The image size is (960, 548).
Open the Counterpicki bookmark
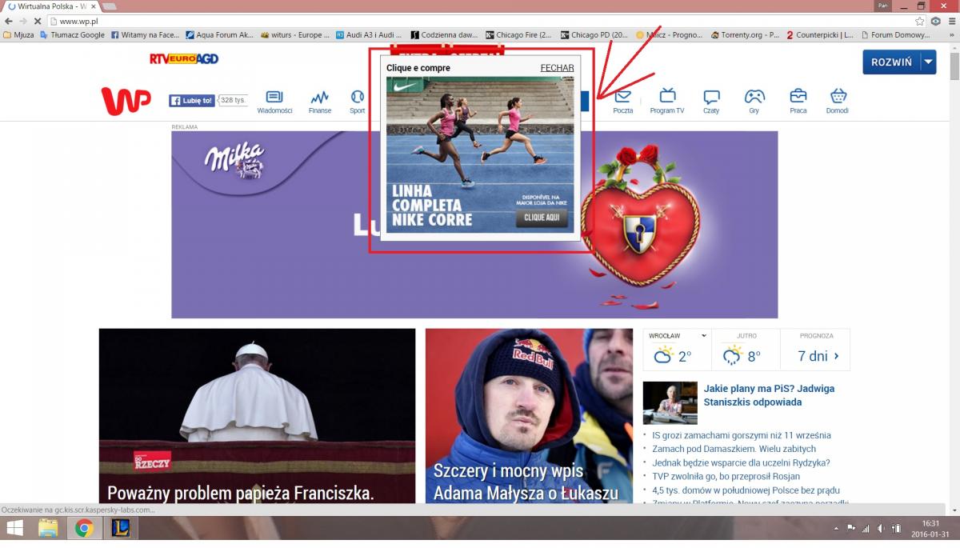pos(821,35)
